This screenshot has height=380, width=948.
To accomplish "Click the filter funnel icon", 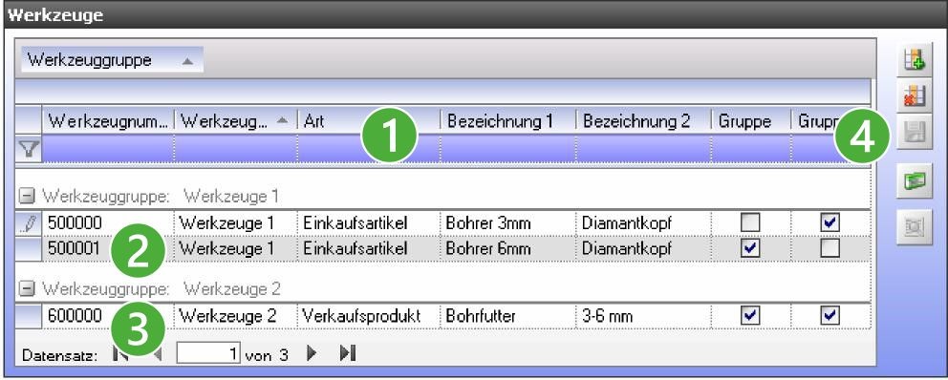I will (29, 149).
